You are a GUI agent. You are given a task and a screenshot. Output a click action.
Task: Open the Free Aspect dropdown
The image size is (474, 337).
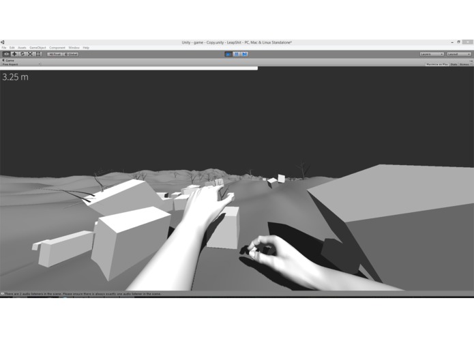[21, 64]
